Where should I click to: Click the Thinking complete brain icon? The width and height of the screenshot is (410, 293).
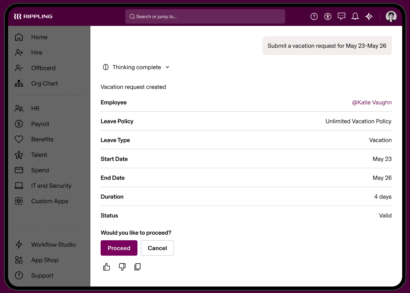coord(106,67)
